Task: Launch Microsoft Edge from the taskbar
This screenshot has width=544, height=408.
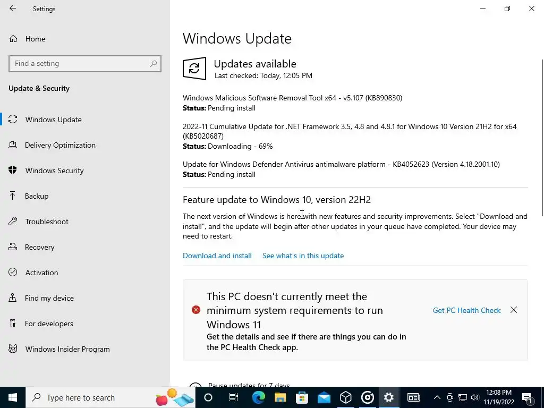Action: click(259, 397)
